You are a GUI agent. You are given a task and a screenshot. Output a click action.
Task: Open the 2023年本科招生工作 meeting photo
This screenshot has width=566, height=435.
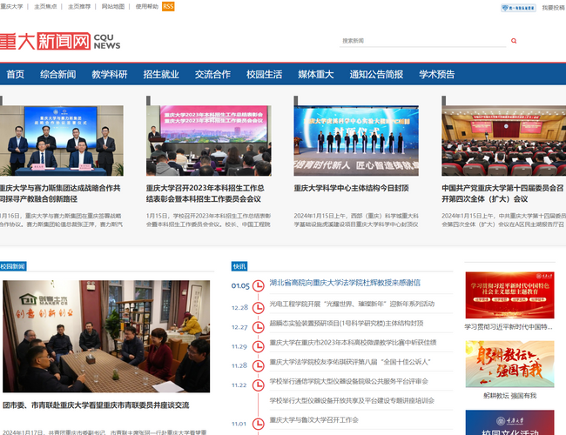(x=209, y=141)
